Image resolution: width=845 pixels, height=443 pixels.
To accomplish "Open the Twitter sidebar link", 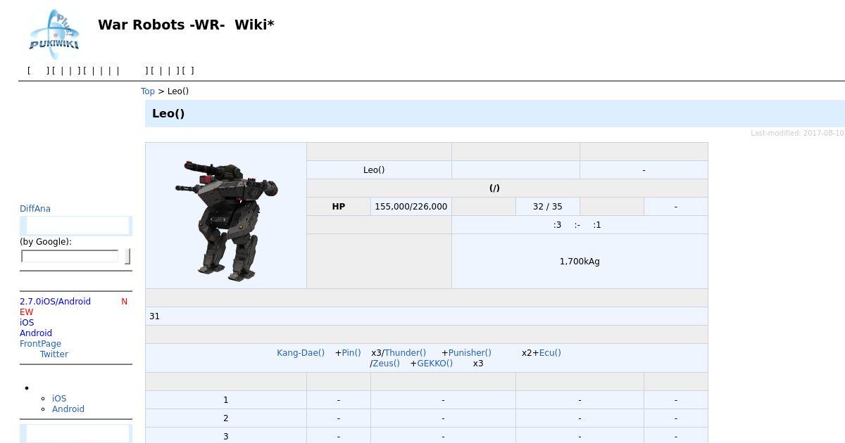I will pos(54,354).
